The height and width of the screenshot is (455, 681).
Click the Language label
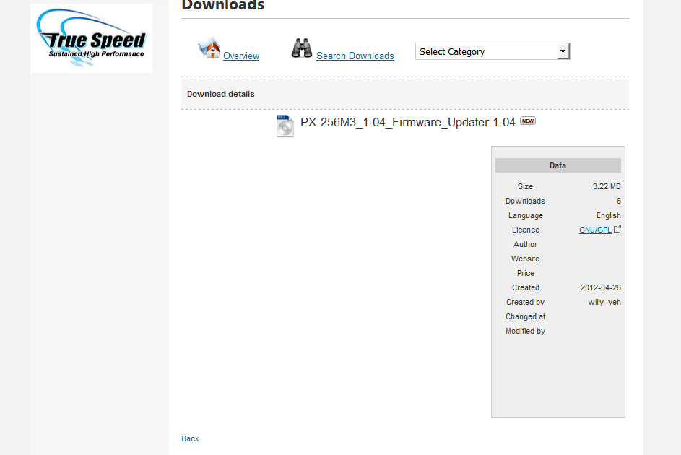coord(526,215)
